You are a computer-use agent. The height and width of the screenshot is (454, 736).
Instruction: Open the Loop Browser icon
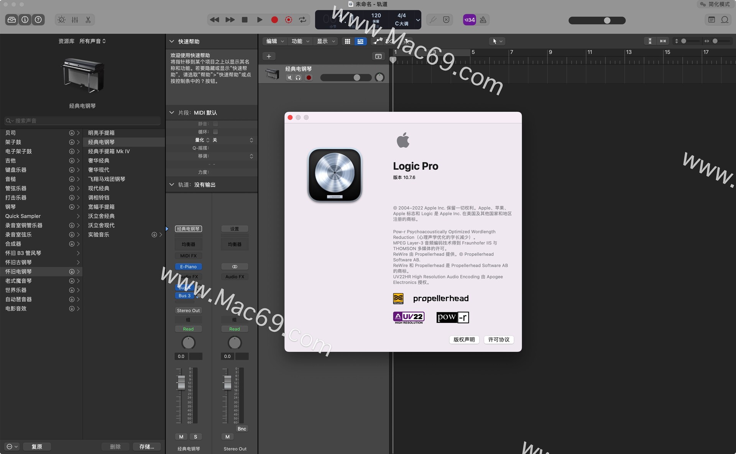click(725, 20)
